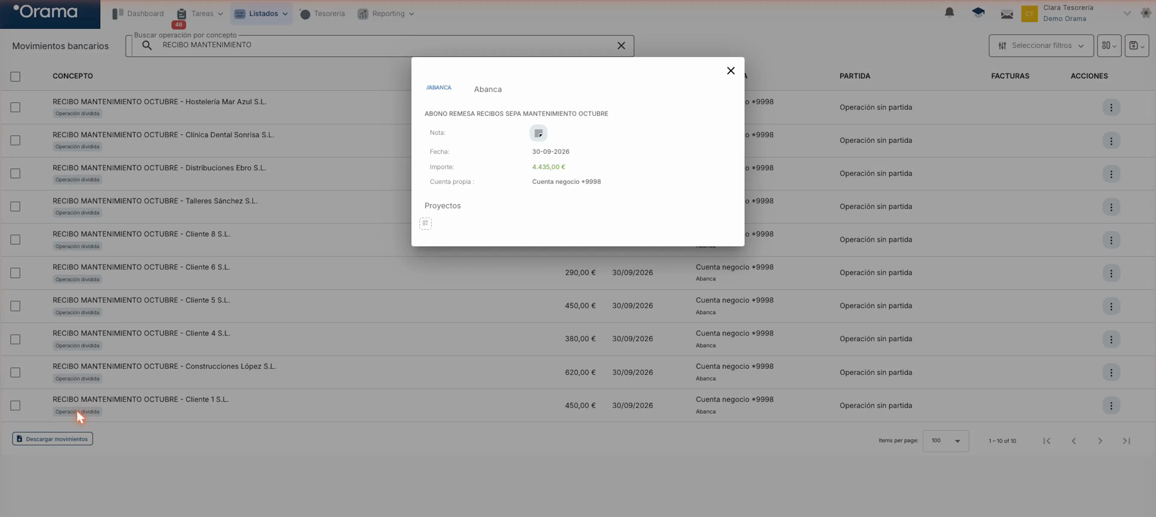Go to the next page
This screenshot has width=1156, height=517.
[x=1099, y=441]
